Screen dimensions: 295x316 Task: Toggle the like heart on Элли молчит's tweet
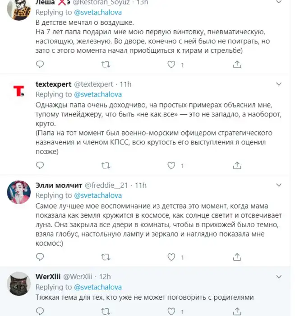pyautogui.click(x=171, y=257)
